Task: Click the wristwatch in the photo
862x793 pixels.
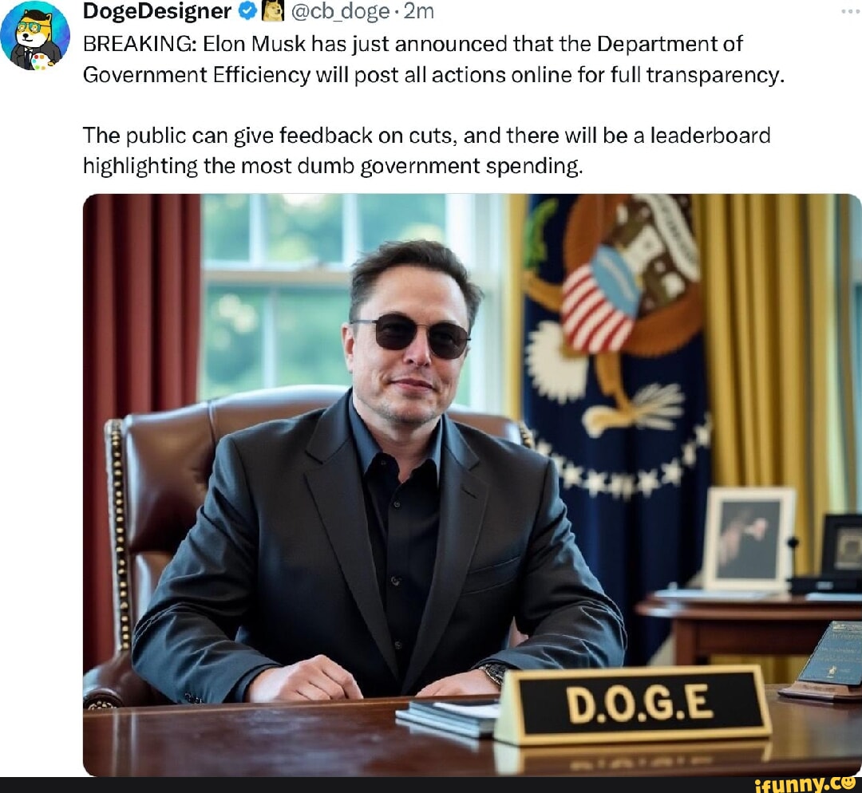Action: coord(493,673)
